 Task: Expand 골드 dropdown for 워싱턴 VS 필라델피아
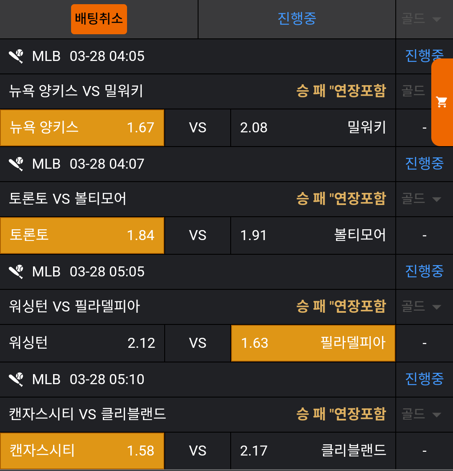[x=421, y=307]
